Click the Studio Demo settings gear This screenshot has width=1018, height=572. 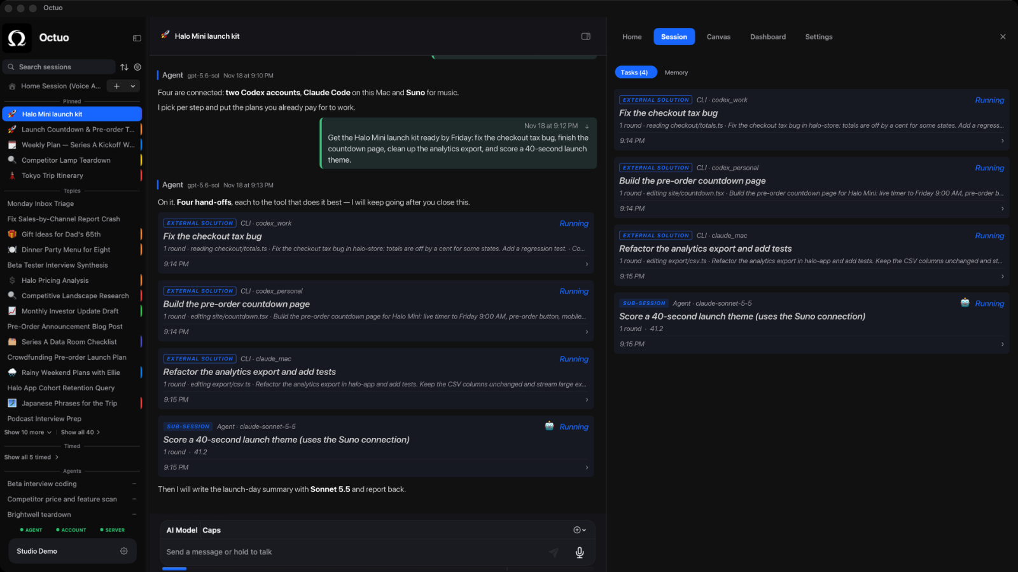point(124,551)
